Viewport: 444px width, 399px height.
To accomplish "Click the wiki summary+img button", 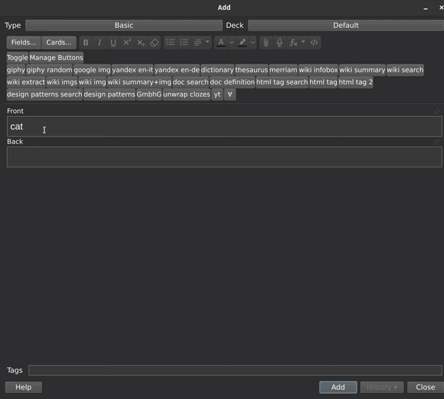I will coord(139,82).
